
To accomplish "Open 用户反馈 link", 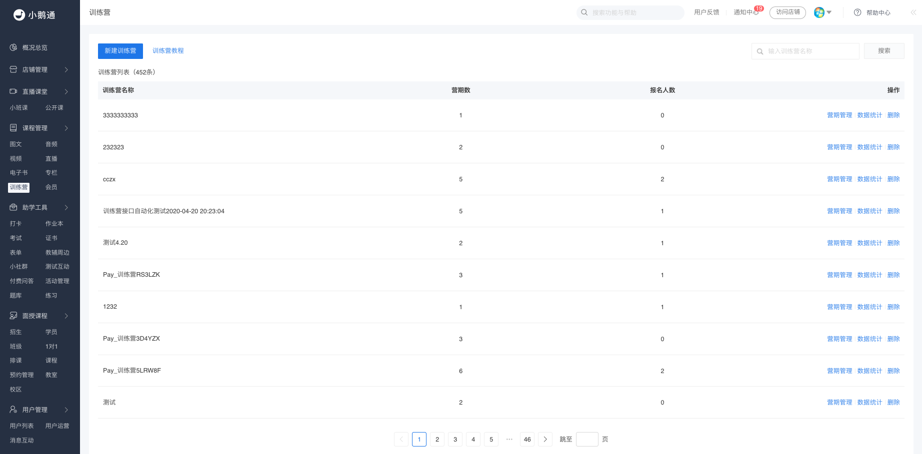I will point(706,12).
